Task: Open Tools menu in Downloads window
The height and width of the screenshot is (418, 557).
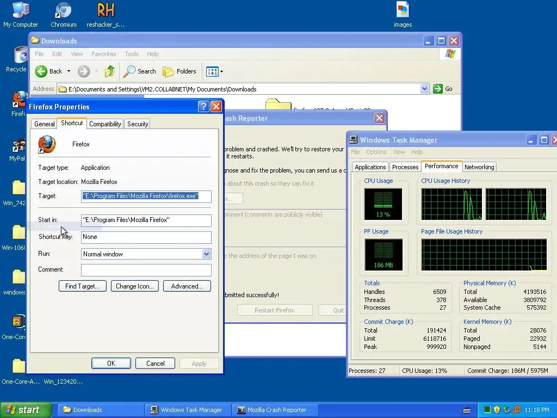Action: 132,54
